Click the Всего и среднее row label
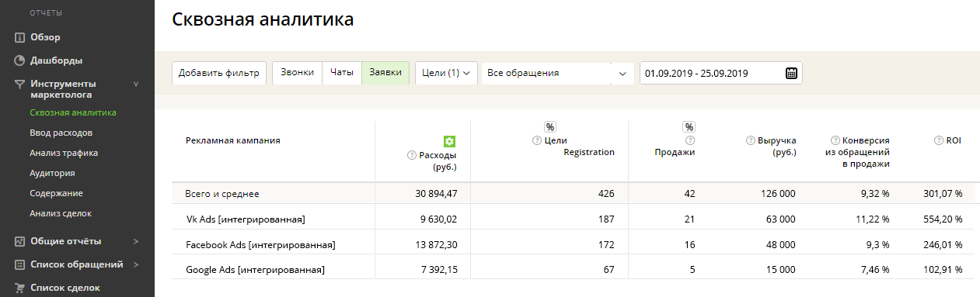 tap(222, 193)
